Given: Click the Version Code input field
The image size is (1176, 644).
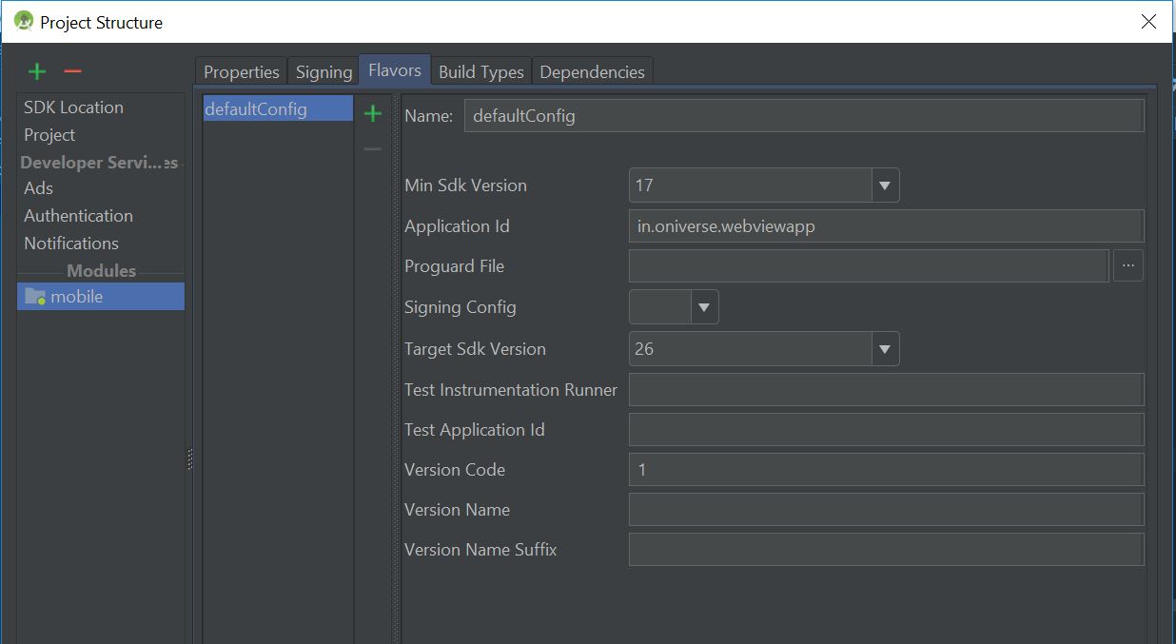Looking at the screenshot, I should pyautogui.click(x=885, y=469).
